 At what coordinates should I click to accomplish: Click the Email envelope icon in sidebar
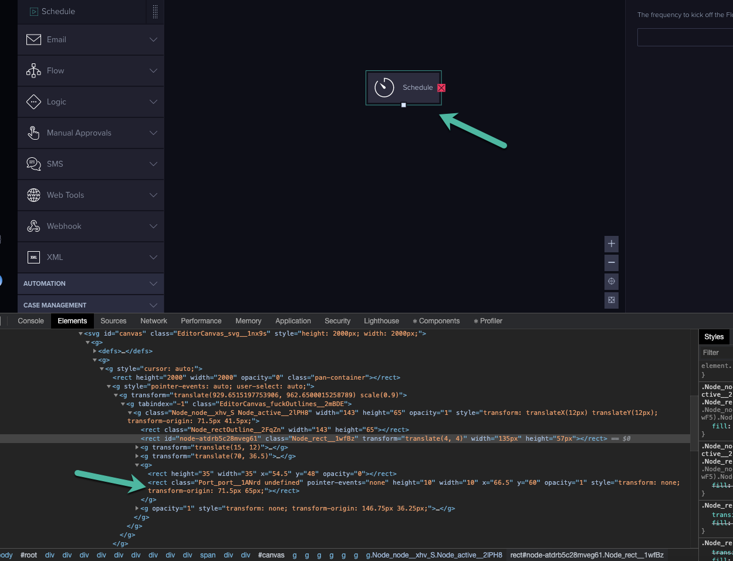pos(33,39)
